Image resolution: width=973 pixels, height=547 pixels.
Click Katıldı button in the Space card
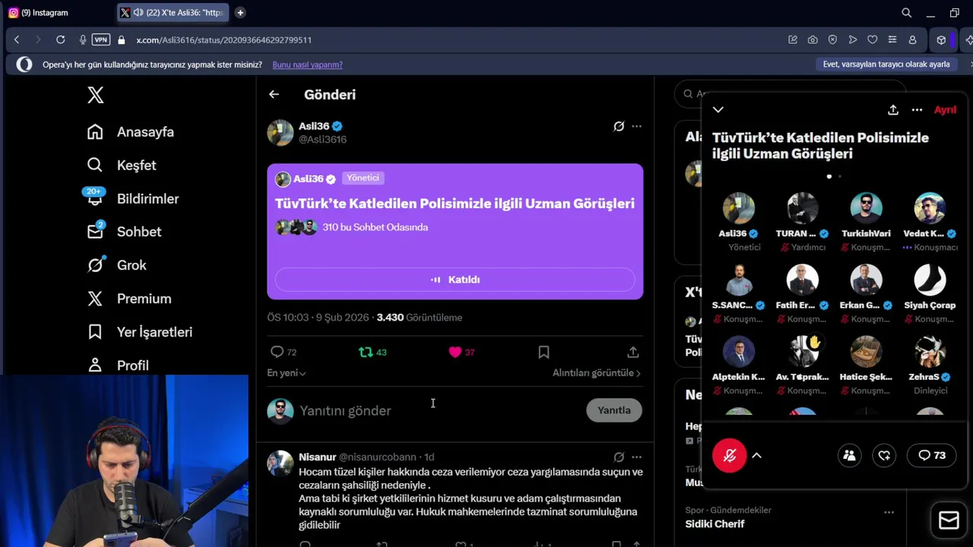[x=455, y=280]
